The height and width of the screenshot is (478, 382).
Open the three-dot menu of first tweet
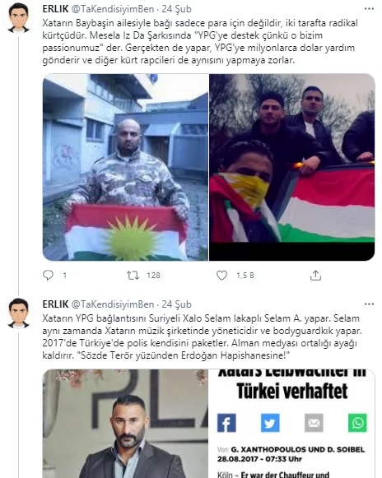pos(369,9)
